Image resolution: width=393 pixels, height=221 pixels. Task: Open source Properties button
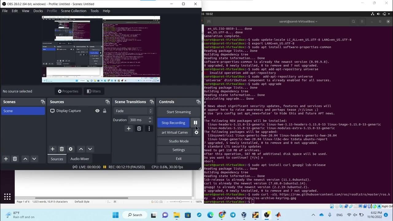point(68,91)
